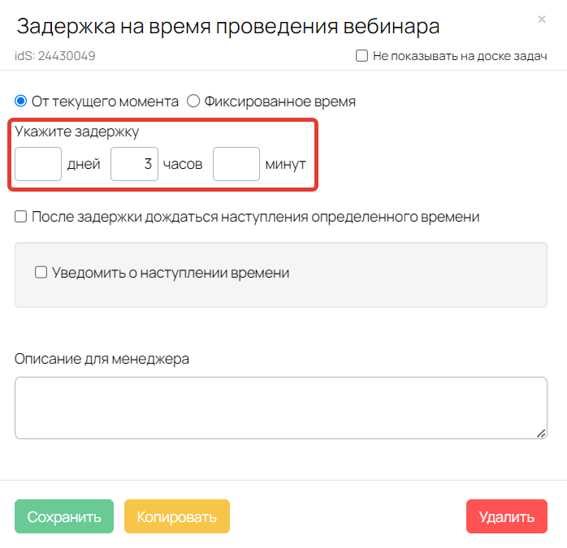Focus the hours field containing 3
The image size is (567, 548).
pyautogui.click(x=134, y=164)
